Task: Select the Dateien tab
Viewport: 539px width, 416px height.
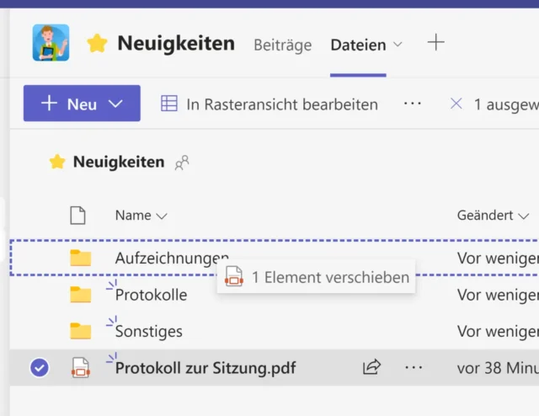Action: 358,45
